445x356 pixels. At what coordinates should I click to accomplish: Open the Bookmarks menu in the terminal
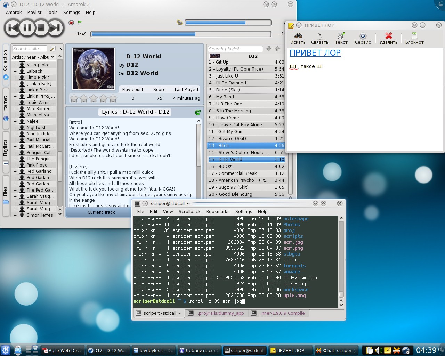click(x=218, y=212)
